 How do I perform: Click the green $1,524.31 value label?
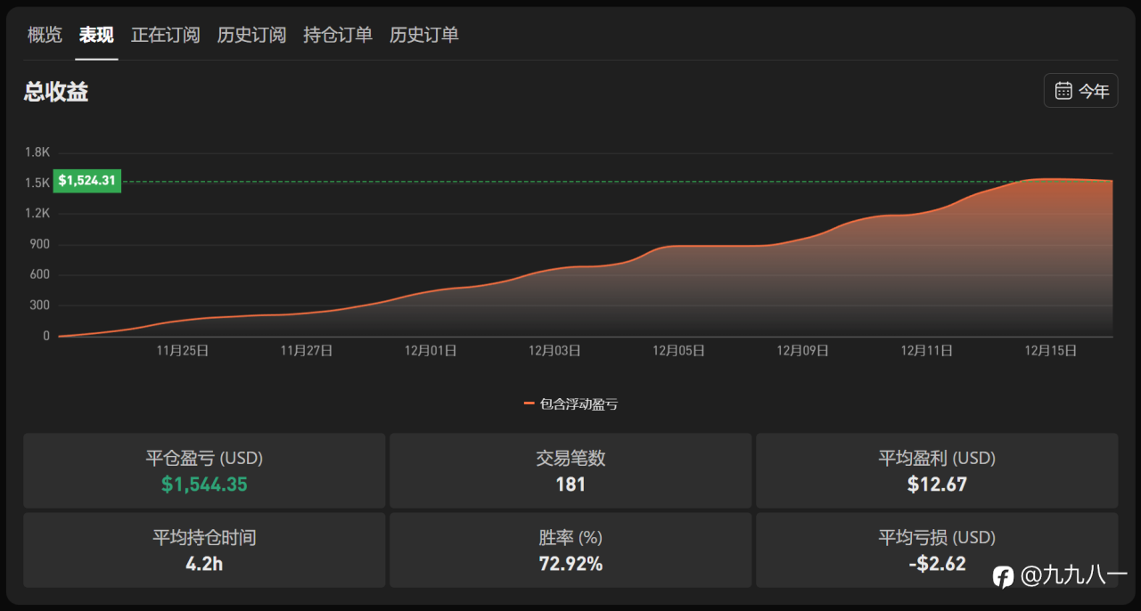click(87, 181)
